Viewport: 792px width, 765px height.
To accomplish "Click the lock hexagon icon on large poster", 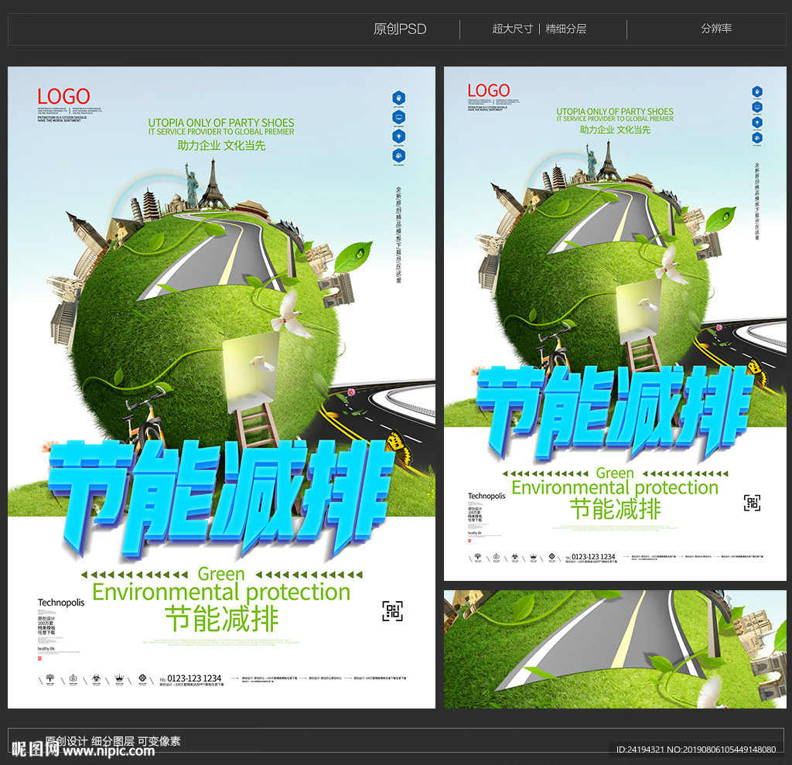I will pyautogui.click(x=398, y=97).
